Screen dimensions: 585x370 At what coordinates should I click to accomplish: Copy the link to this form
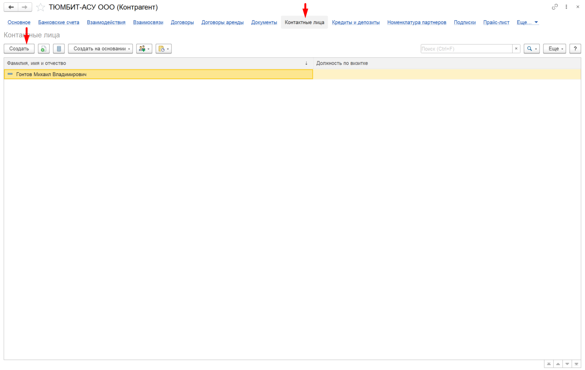(x=555, y=7)
